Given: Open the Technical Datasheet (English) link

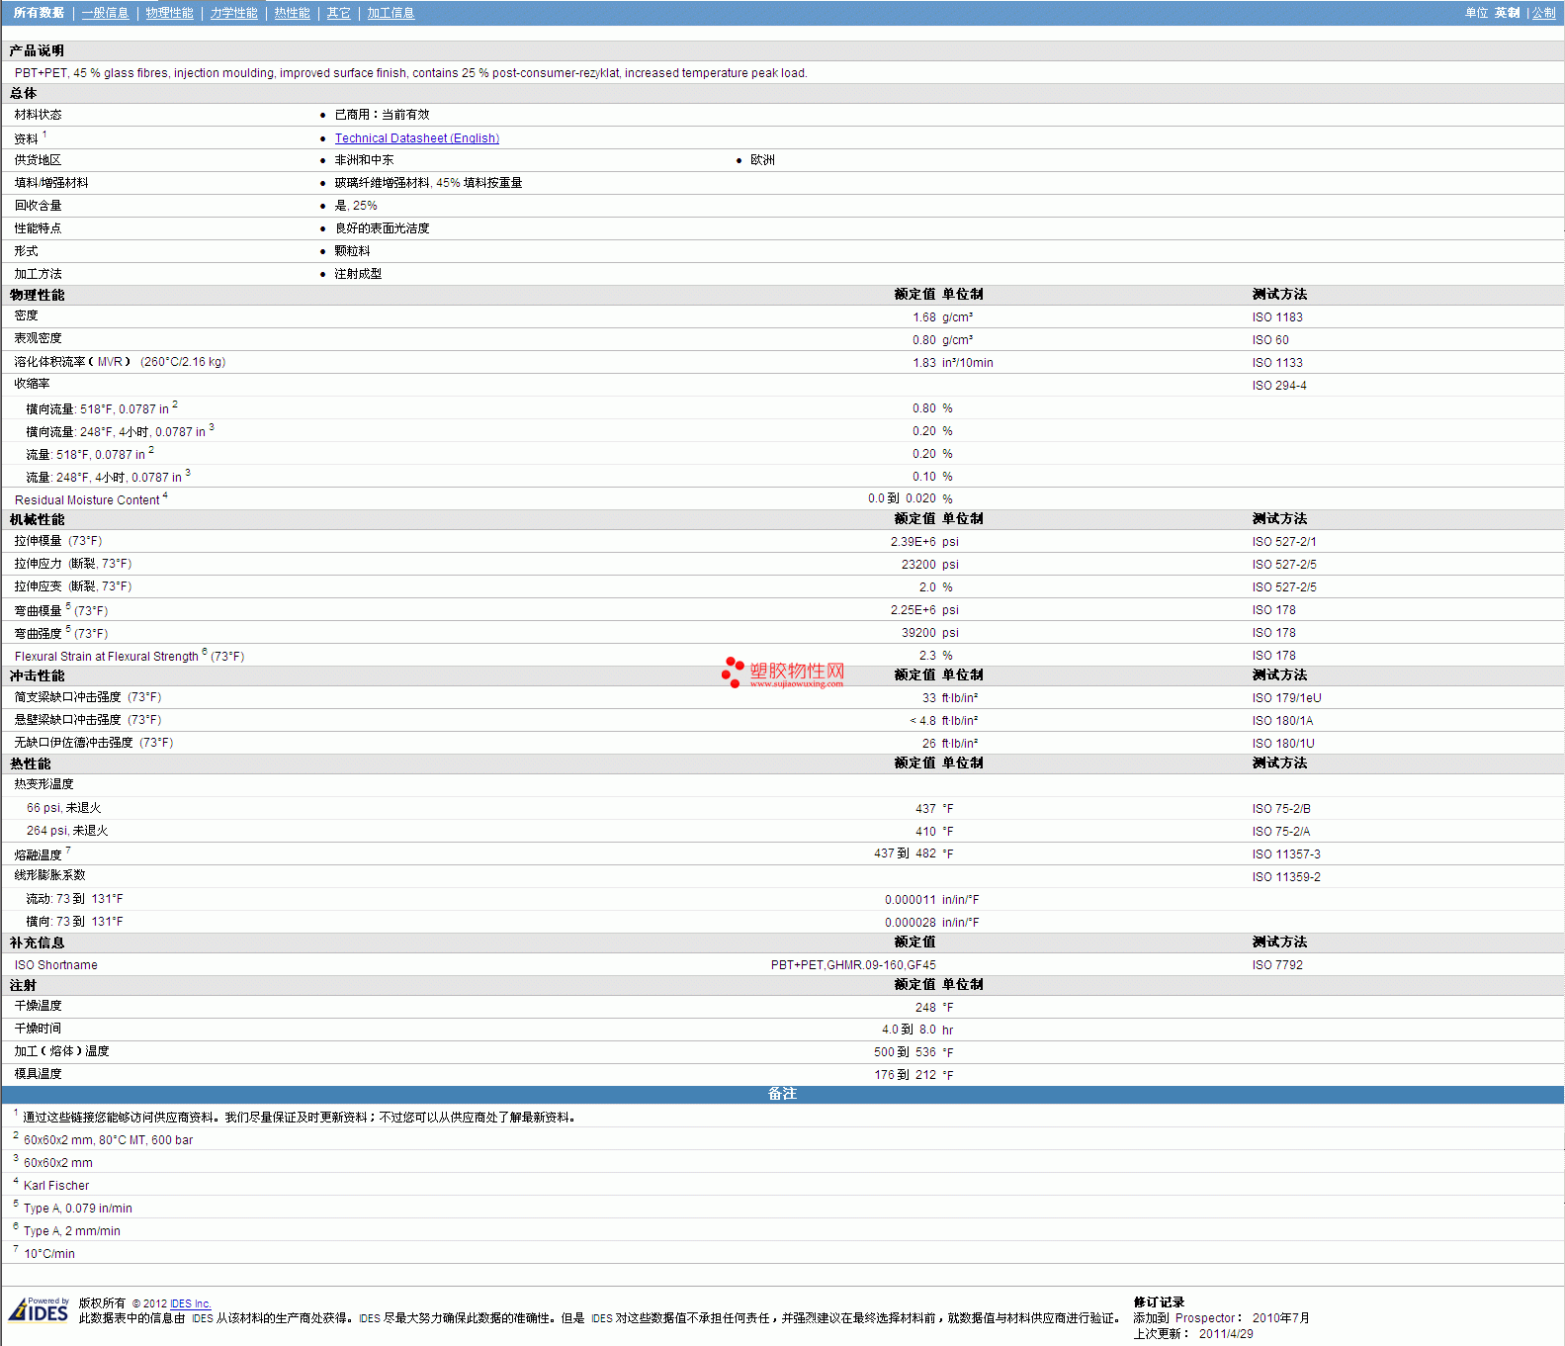Looking at the screenshot, I should (416, 138).
